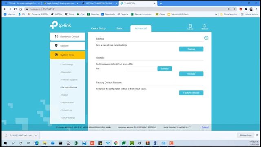Select Backup & Restore submenu
This screenshot has width=261, height=147.
point(69,87)
